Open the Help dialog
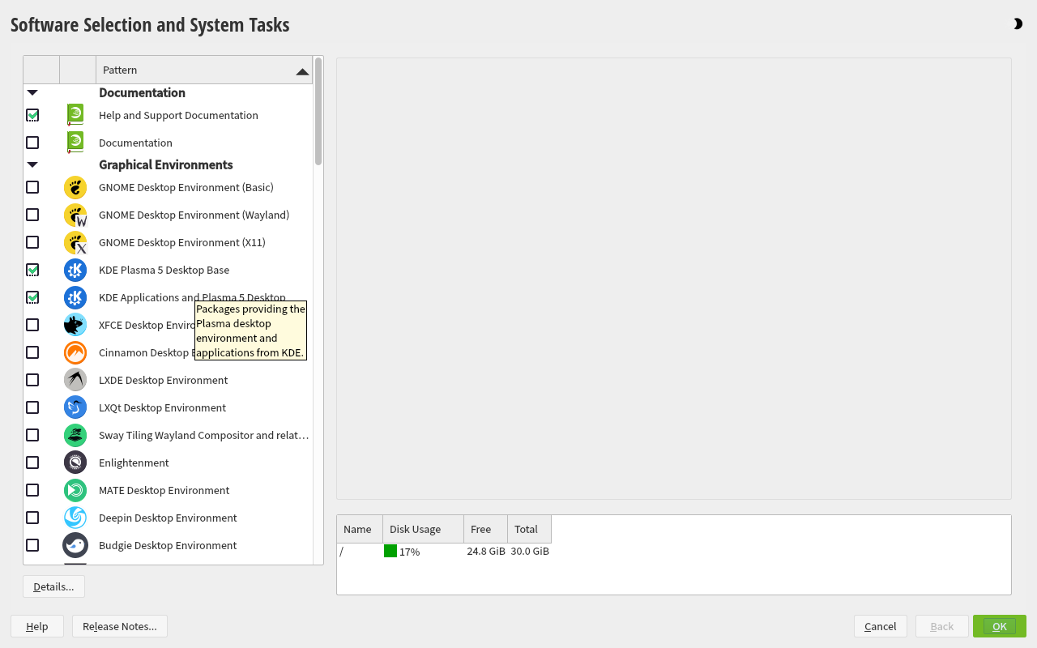 (x=37, y=626)
